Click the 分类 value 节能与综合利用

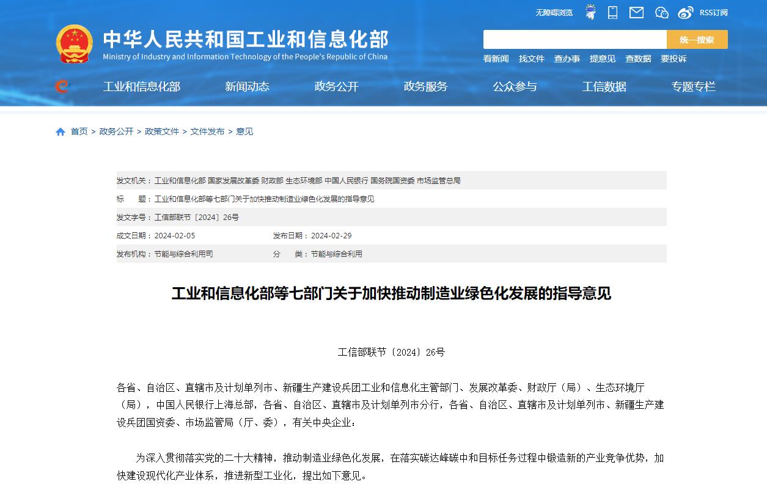coord(337,254)
